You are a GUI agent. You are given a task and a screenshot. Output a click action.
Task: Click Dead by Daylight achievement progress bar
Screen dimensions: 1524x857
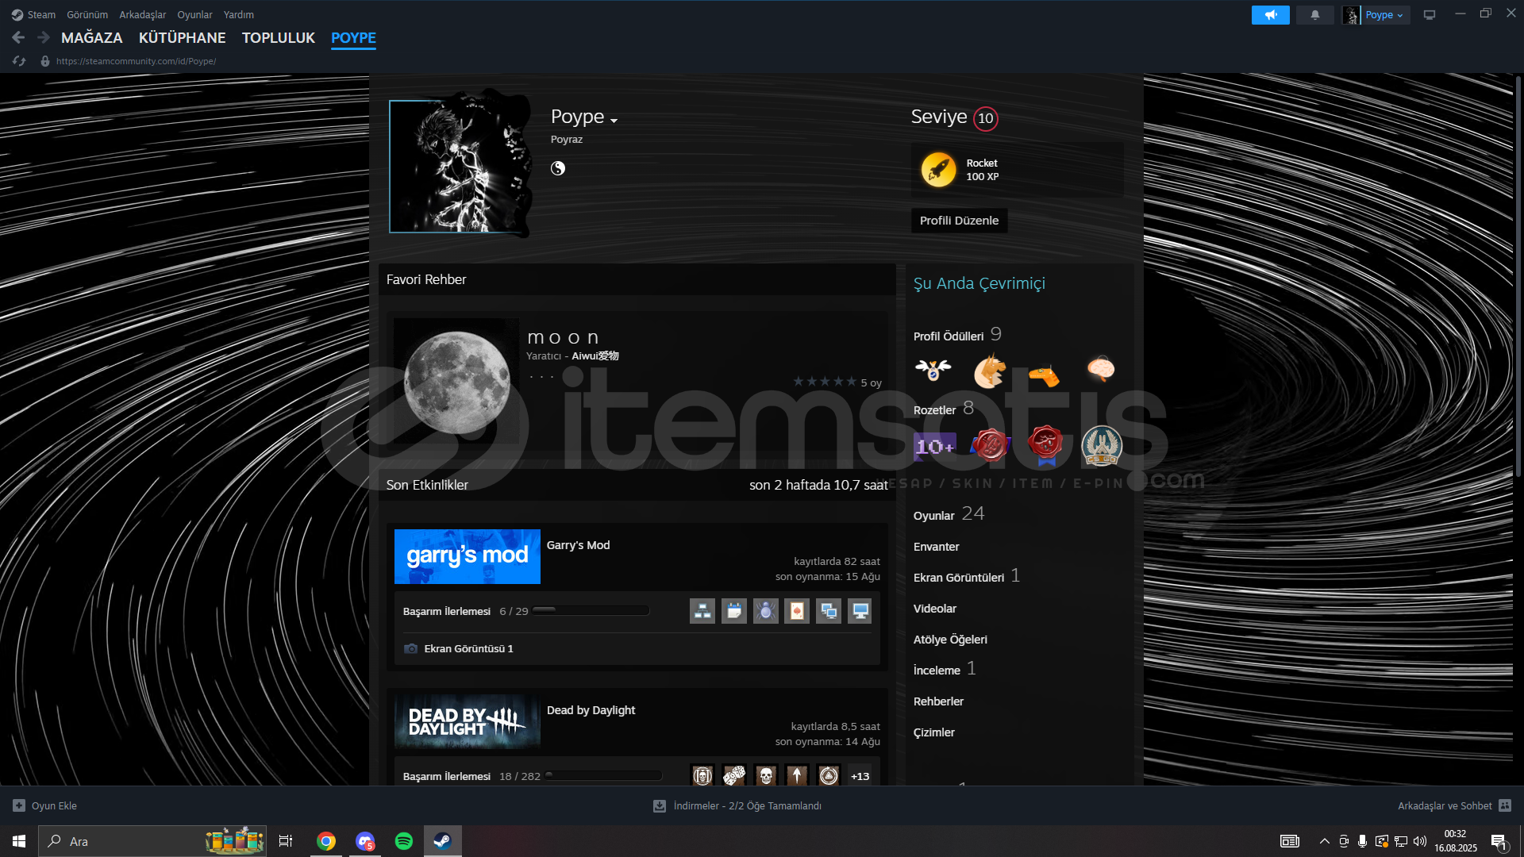(604, 775)
